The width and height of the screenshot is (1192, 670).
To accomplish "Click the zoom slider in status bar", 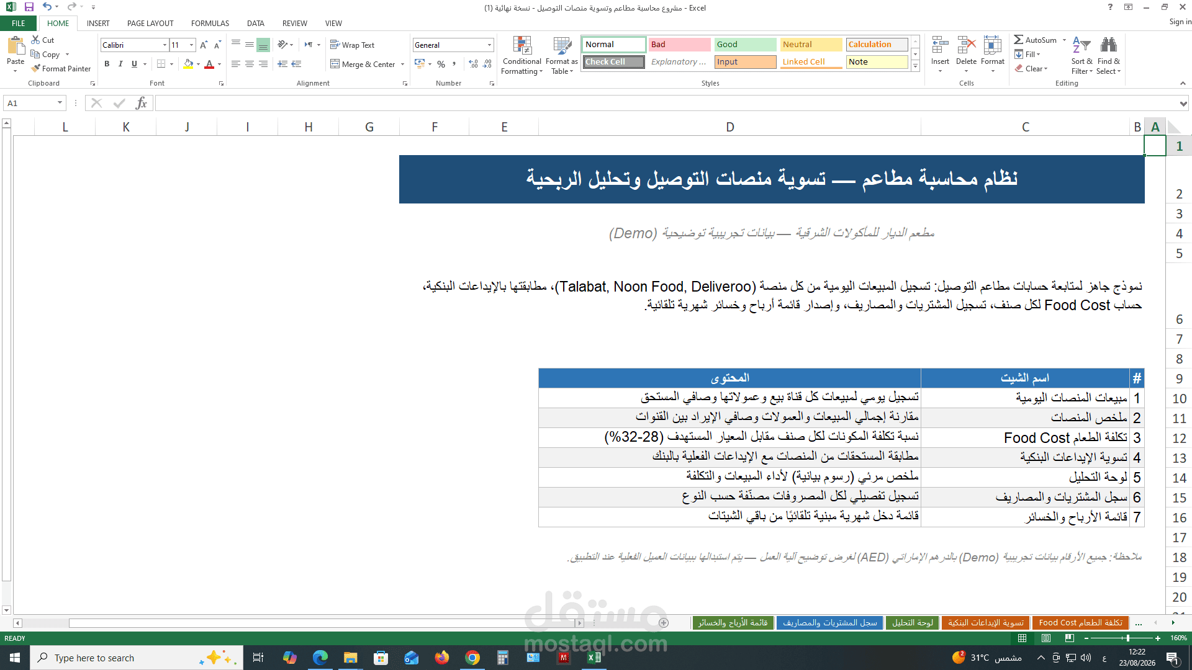I will (1127, 638).
